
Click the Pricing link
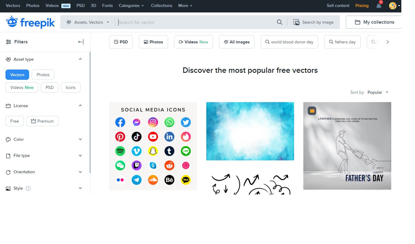pos(362,5)
